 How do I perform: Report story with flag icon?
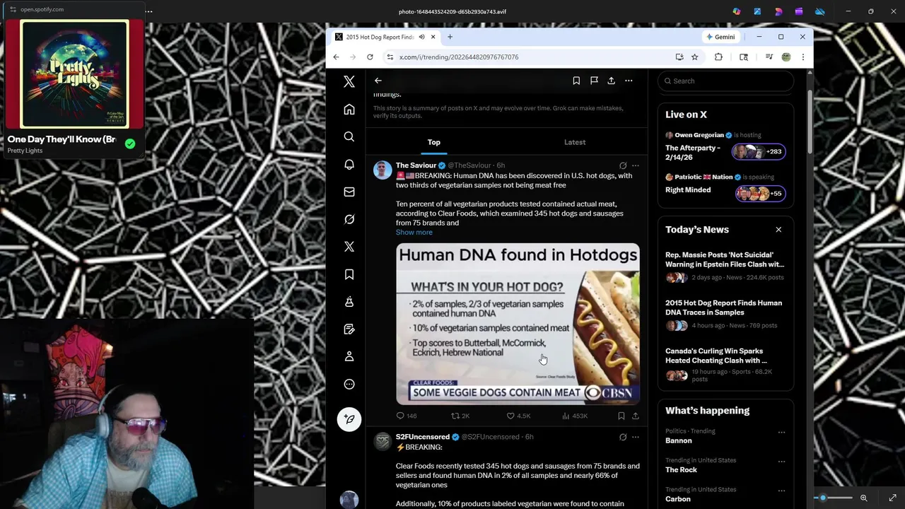[x=594, y=81]
